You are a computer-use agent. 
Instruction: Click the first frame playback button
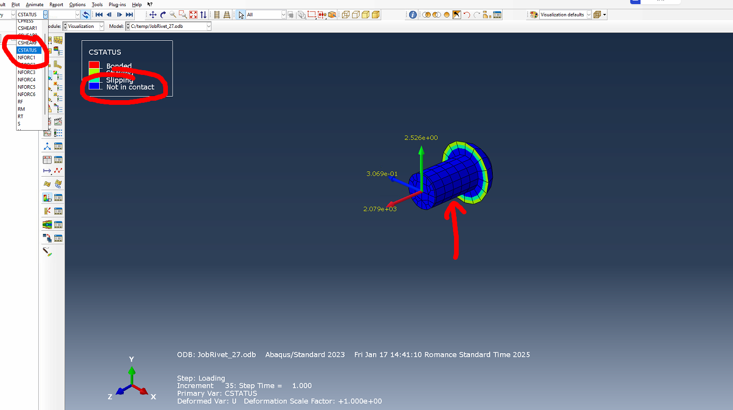[99, 14]
